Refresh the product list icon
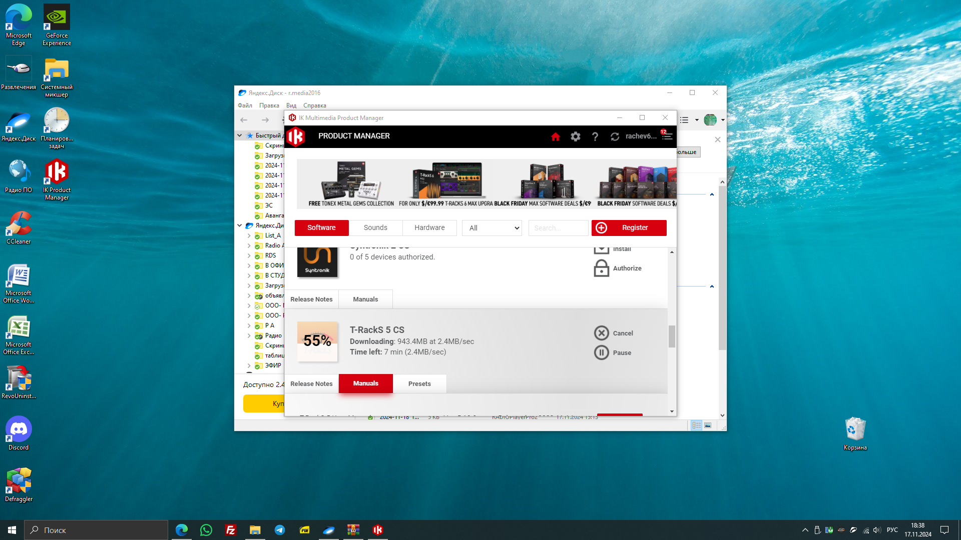This screenshot has height=540, width=961. pyautogui.click(x=615, y=136)
